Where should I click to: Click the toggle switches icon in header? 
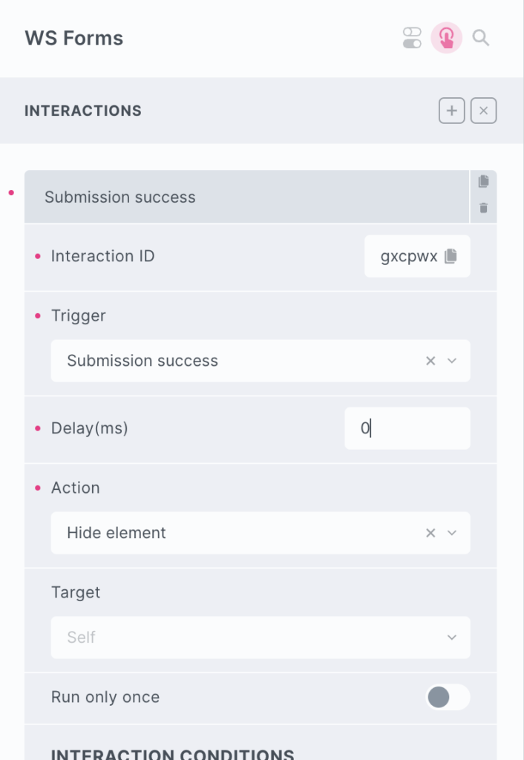412,38
